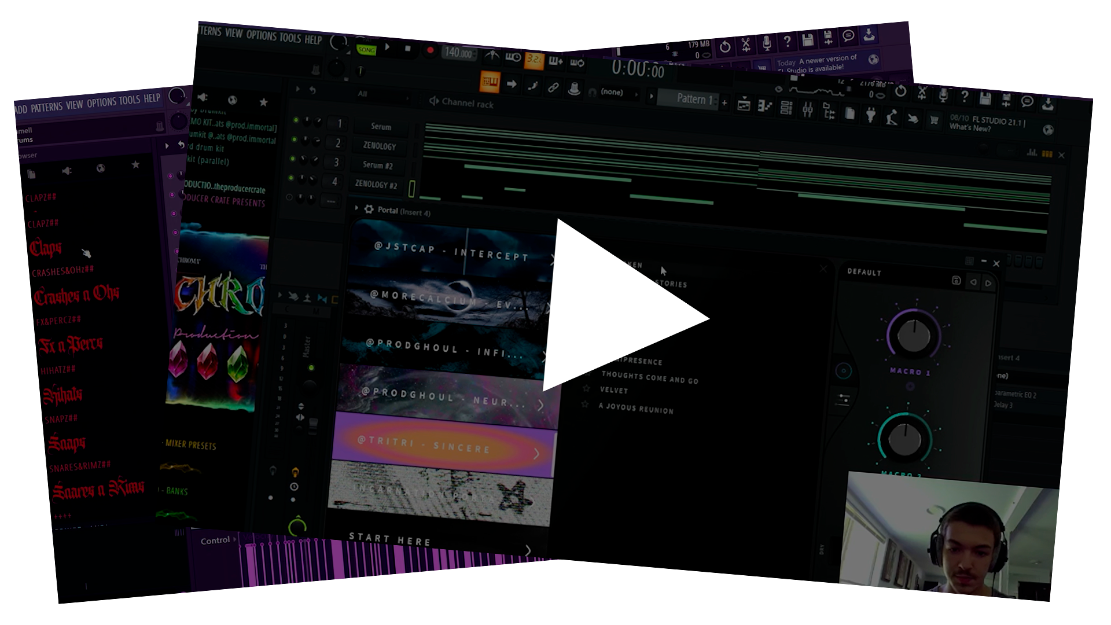This screenshot has height=625, width=1111.
Task: Open Portal plugin gear settings icon
Action: [x=369, y=209]
